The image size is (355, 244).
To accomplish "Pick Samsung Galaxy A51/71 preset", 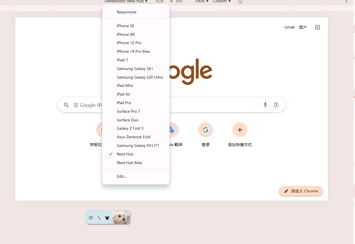I will pyautogui.click(x=136, y=145).
